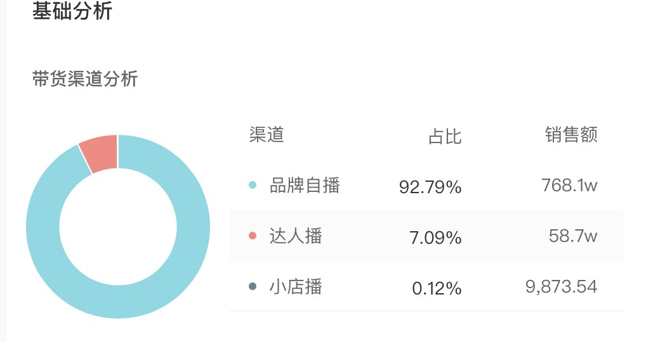646x342 pixels.
Task: Click the white center of the donut chart
Action: click(118, 227)
